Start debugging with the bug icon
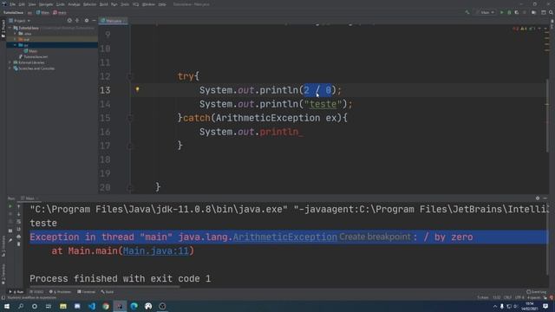555x312 pixels. click(x=509, y=12)
